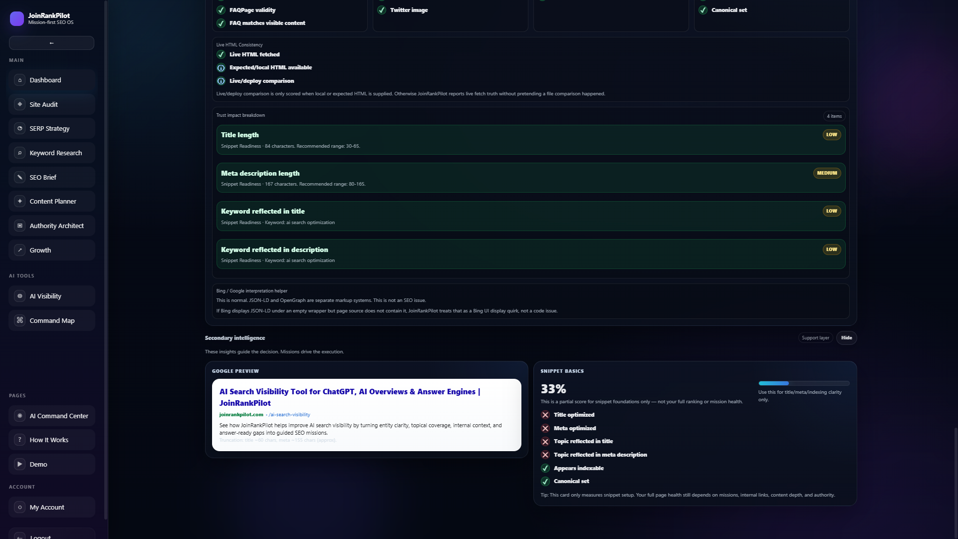
Task: Click the 33% snippet basics progress bar
Action: (x=804, y=383)
